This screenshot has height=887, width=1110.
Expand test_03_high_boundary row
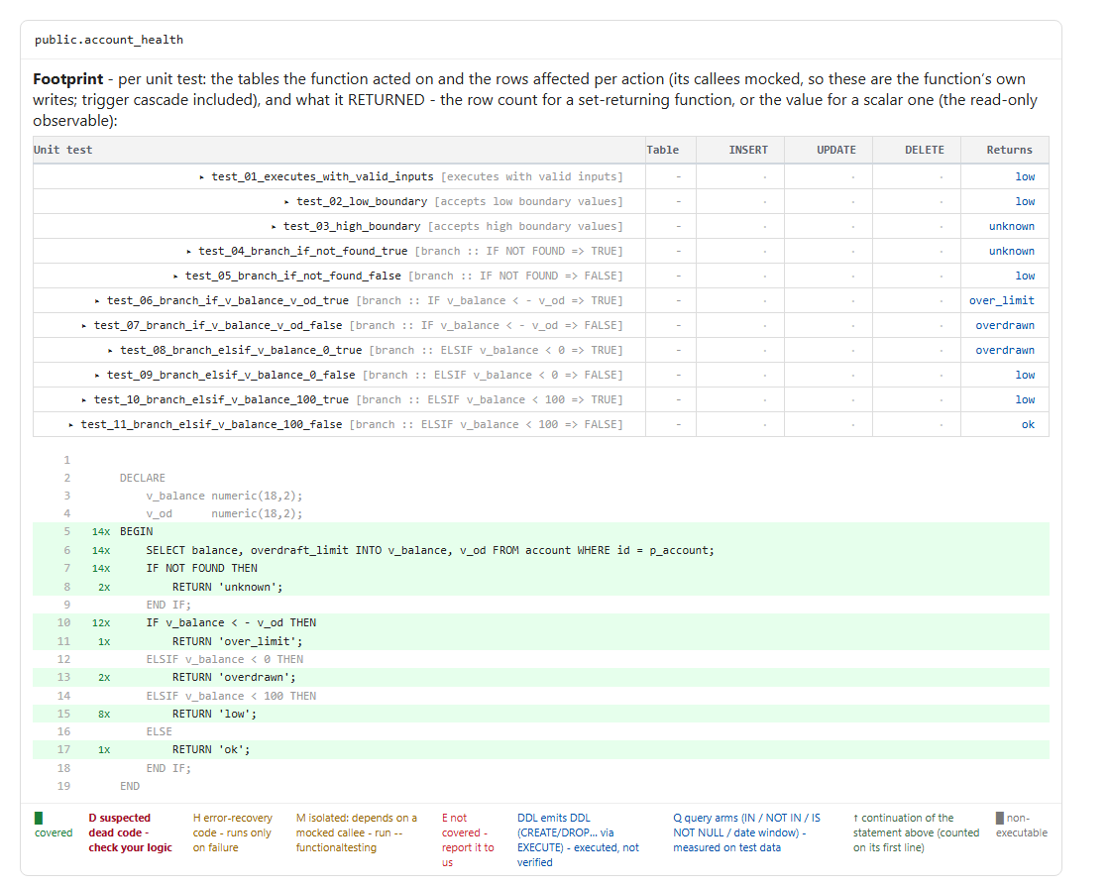click(274, 227)
